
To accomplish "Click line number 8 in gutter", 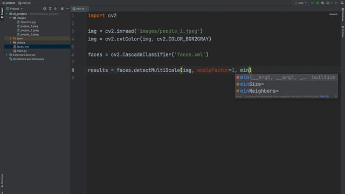I will coord(73,70).
